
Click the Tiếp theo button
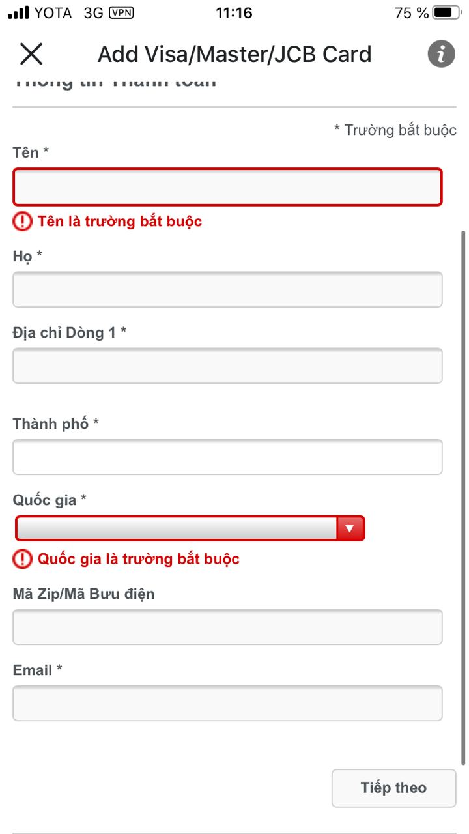(393, 788)
